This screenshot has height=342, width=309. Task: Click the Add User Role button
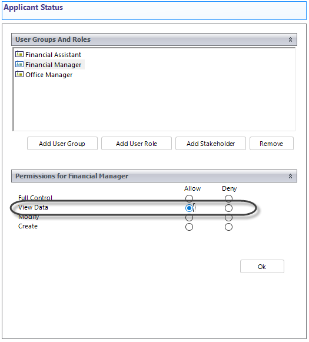click(137, 144)
